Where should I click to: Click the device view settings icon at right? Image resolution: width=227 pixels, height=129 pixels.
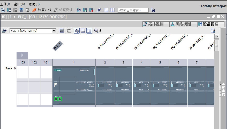213,31
